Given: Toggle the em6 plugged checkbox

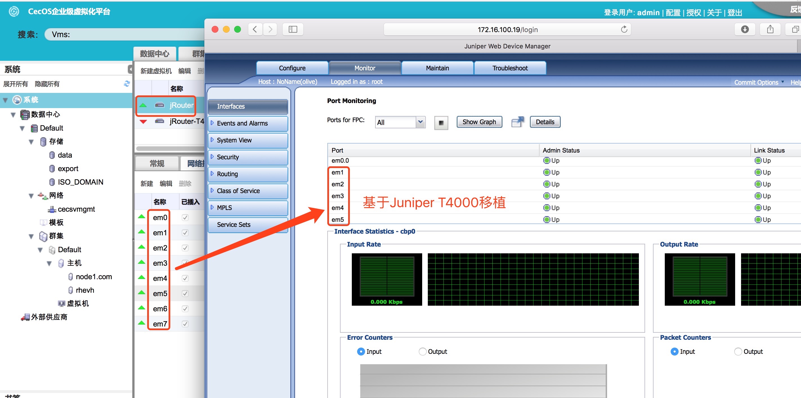Looking at the screenshot, I should [185, 309].
